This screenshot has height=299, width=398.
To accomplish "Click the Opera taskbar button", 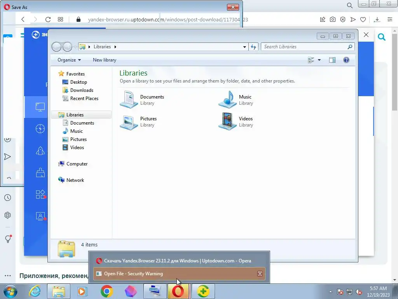I will tap(178, 291).
